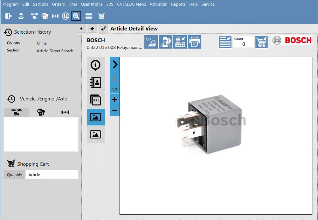
Task: Open the Orders menu
Action: (x=59, y=4)
